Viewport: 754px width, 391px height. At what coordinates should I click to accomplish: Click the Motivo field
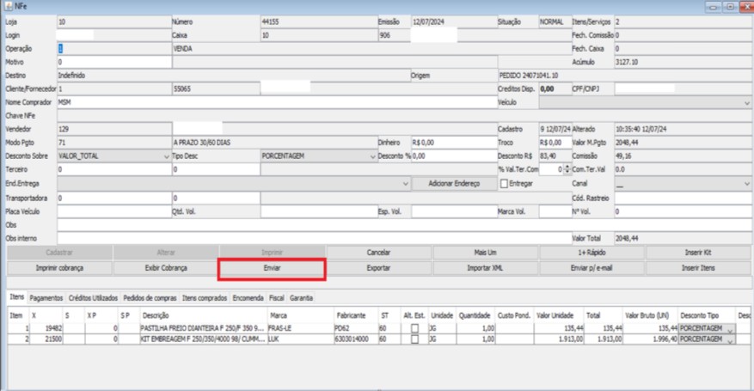tap(114, 62)
